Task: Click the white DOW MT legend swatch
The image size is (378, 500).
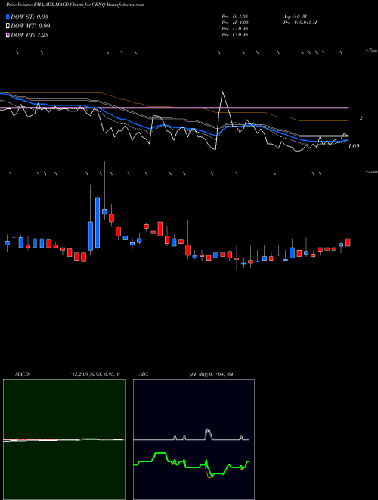Action: click(x=8, y=27)
